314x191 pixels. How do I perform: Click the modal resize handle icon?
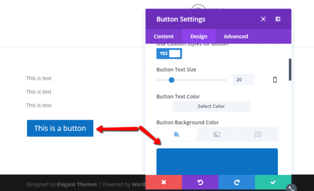tap(291, 188)
